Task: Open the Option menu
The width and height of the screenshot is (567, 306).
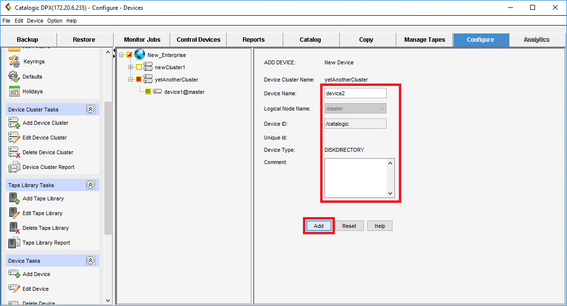Action: [55, 21]
